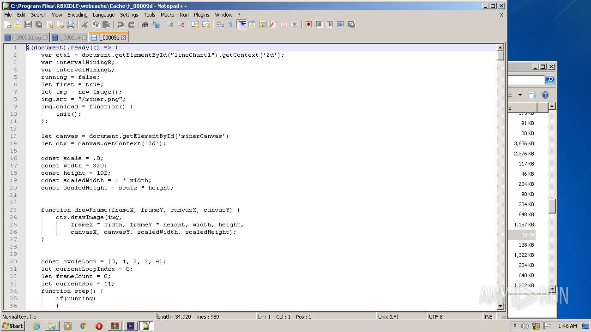Open the File menu
The image size is (591, 332).
click(8, 15)
